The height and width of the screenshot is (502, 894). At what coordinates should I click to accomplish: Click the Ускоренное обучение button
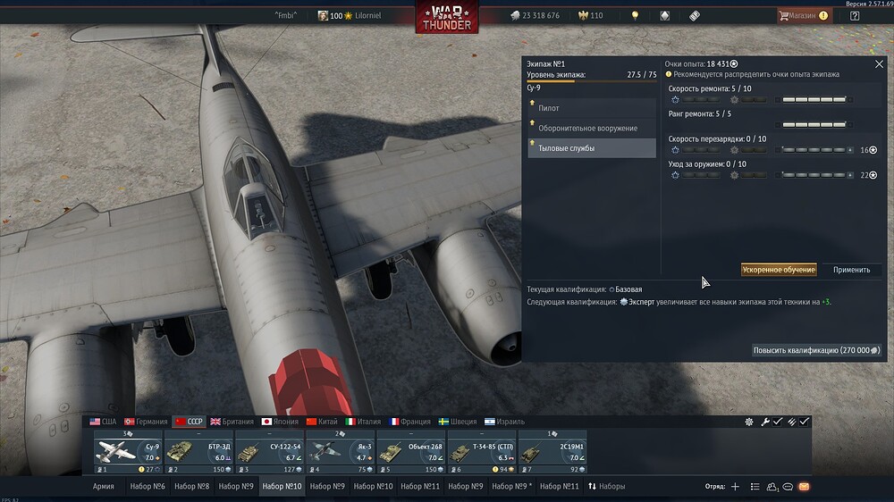(x=779, y=270)
